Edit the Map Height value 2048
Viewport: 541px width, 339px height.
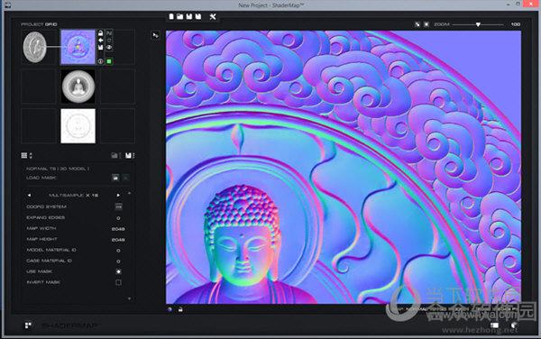tap(118, 240)
